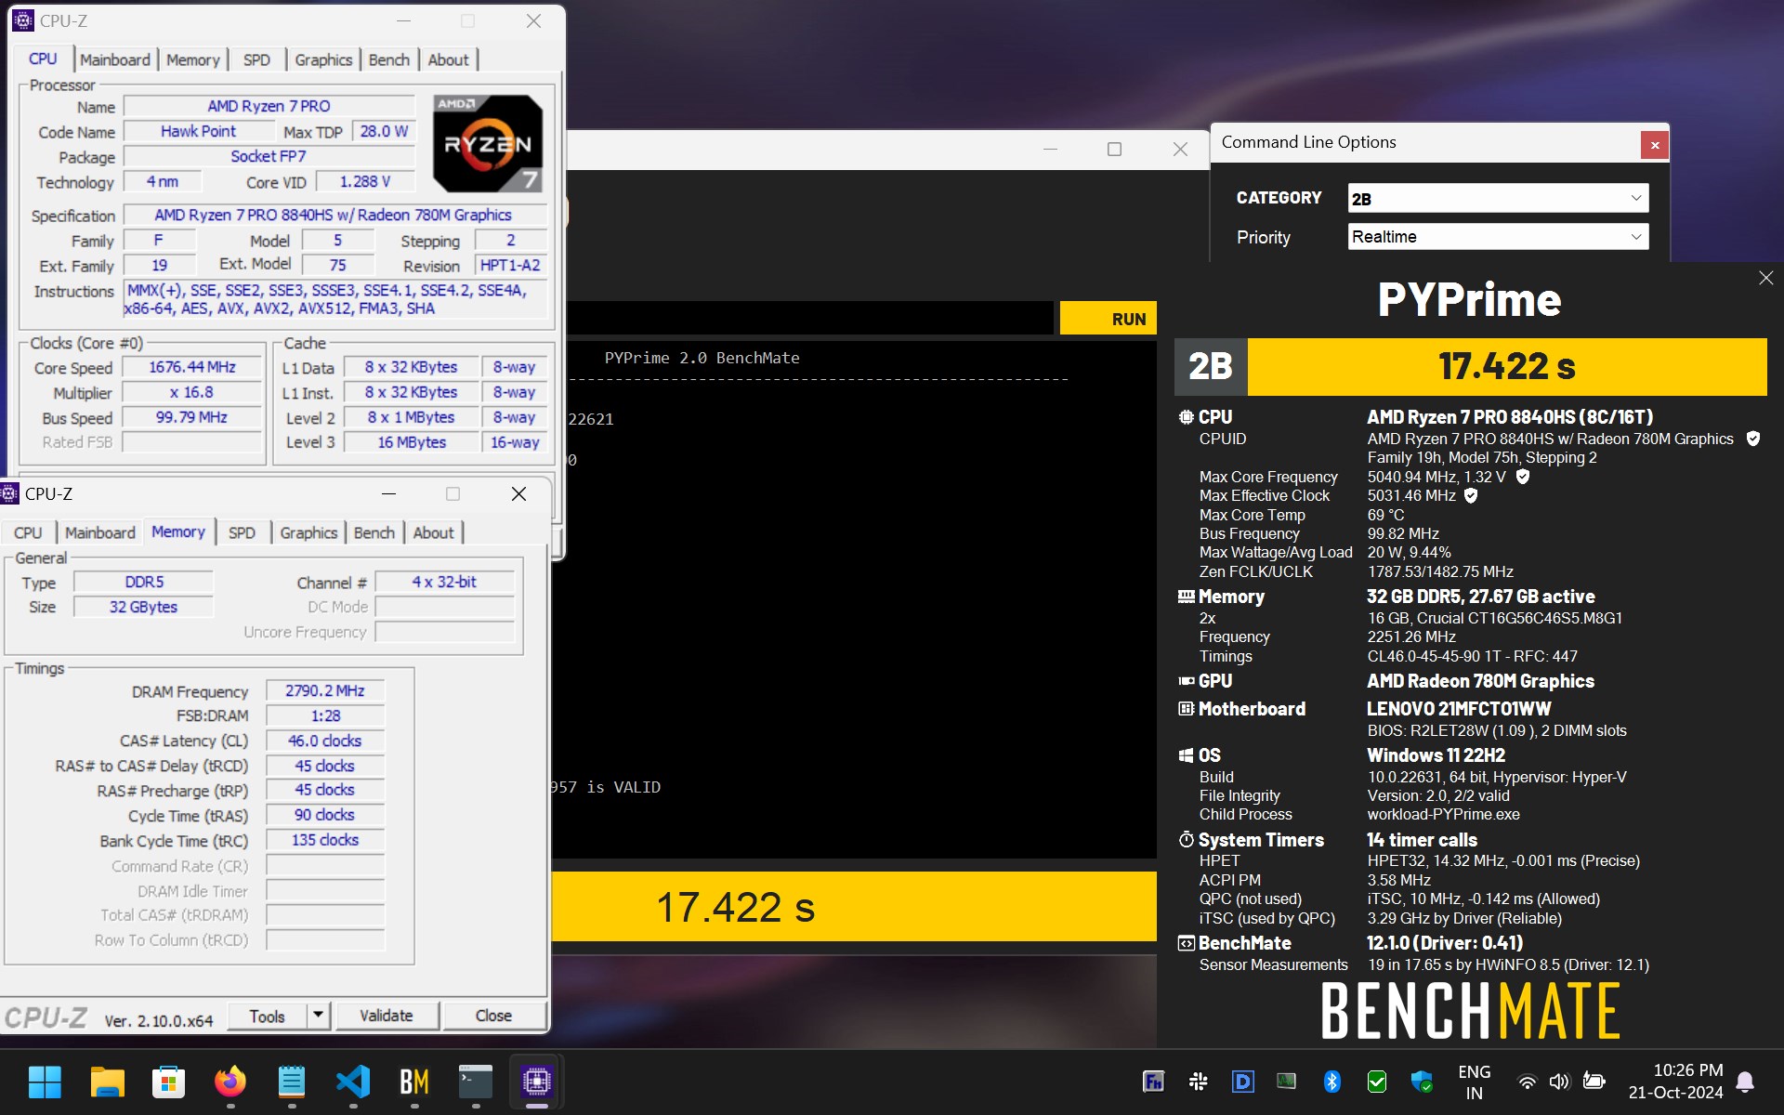Click the Close button in CPU-Z
The image size is (1784, 1115).
(493, 1016)
